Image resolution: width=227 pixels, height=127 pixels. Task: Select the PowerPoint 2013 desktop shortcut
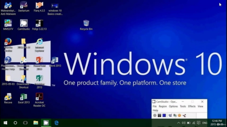[39, 63]
